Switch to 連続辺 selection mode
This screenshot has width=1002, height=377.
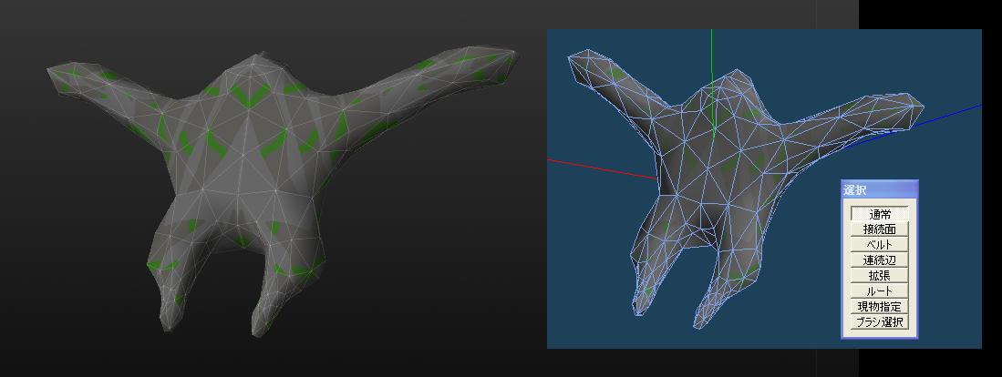(x=879, y=260)
